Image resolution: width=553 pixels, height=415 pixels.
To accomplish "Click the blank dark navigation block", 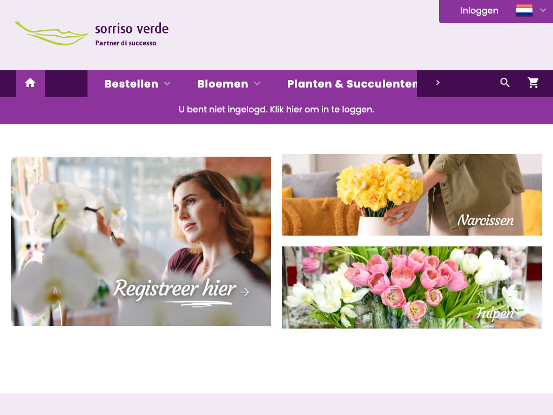I will 66,83.
